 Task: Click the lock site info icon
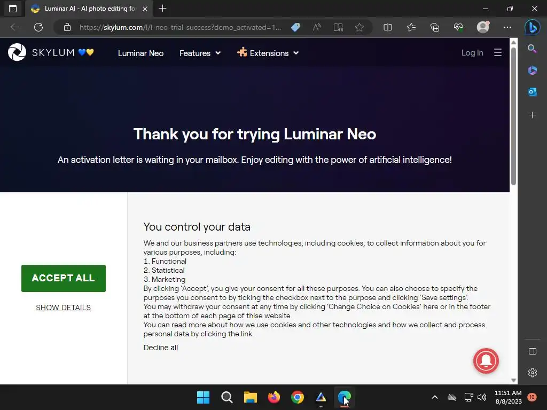pos(67,27)
